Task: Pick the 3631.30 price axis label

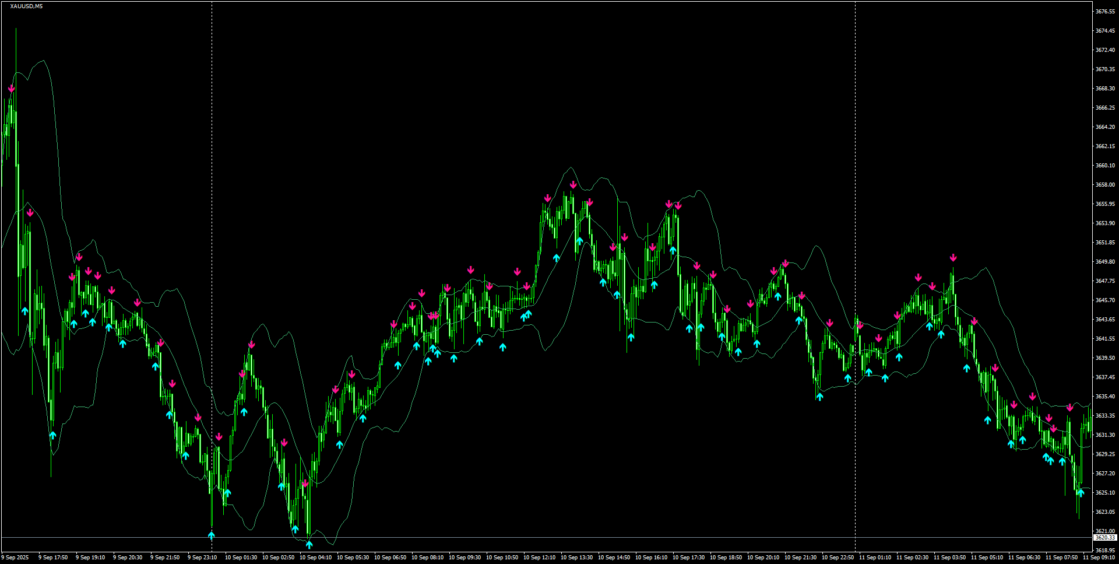Action: (1106, 435)
